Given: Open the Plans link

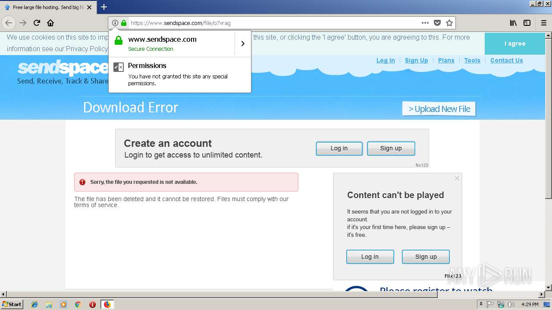Looking at the screenshot, I should (446, 60).
